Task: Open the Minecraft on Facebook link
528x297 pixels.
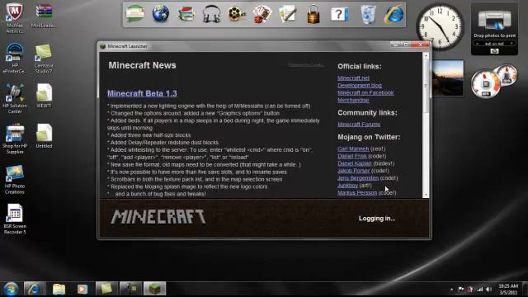Action: 365,92
